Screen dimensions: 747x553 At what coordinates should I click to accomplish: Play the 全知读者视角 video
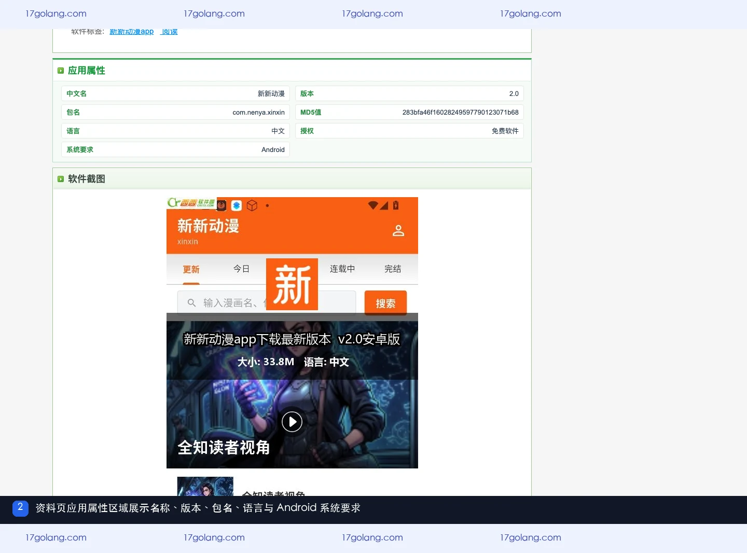point(292,422)
